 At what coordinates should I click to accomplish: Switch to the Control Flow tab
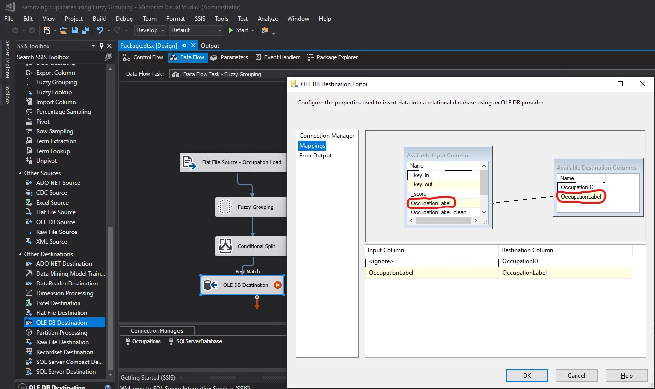coord(143,57)
